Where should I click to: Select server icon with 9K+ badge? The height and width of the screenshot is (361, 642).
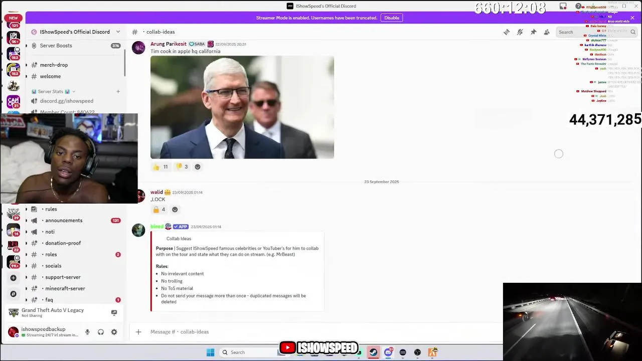14,262
